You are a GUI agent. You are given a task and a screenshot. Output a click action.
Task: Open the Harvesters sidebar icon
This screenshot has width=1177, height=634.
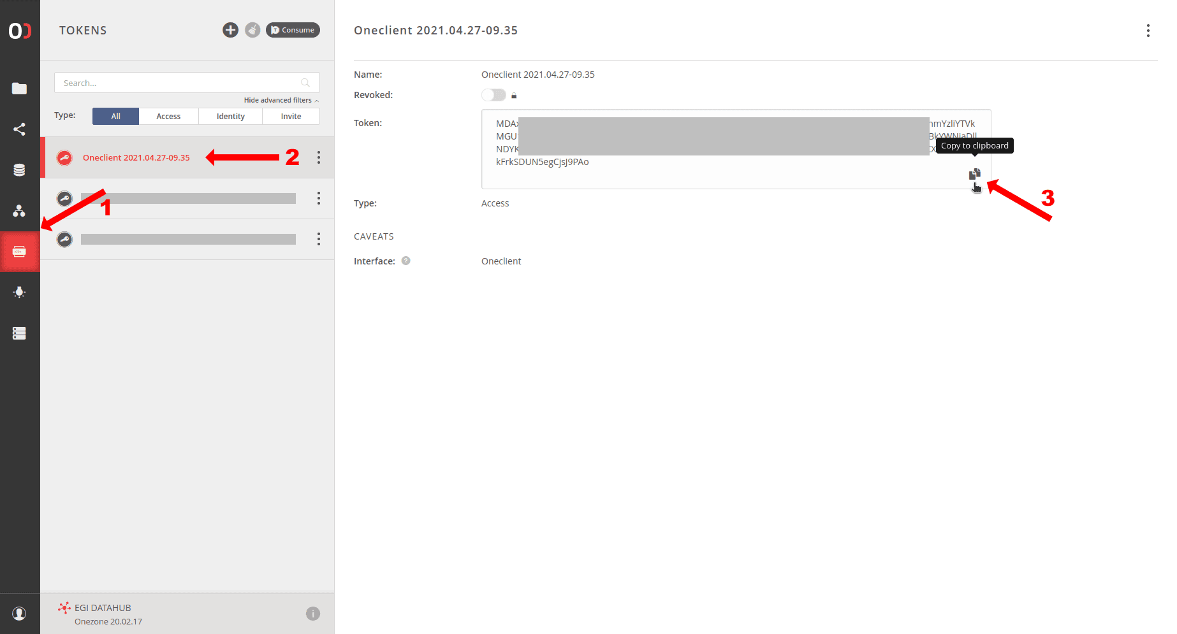pyautogui.click(x=20, y=292)
